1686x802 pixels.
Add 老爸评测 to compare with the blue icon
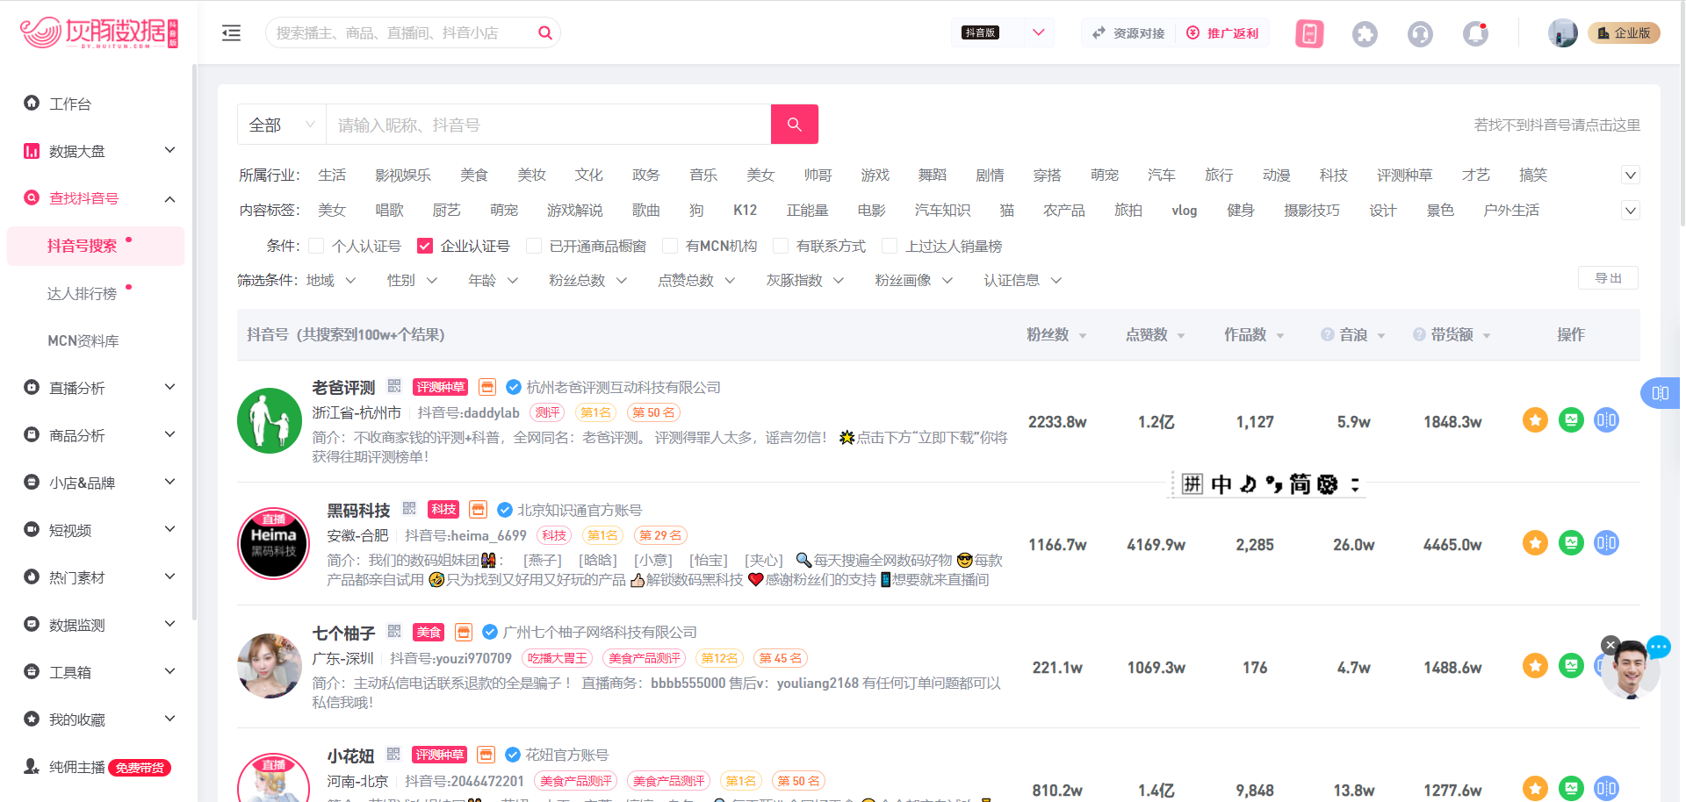pos(1606,420)
